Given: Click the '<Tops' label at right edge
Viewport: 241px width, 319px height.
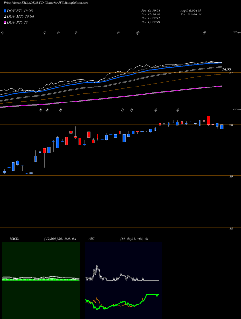Looking at the screenshot, I should point(237,32).
